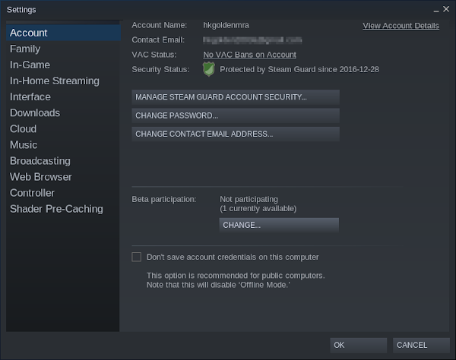456x360 pixels.
Task: Click Manage Steam Guard Account Security button
Action: pos(236,97)
